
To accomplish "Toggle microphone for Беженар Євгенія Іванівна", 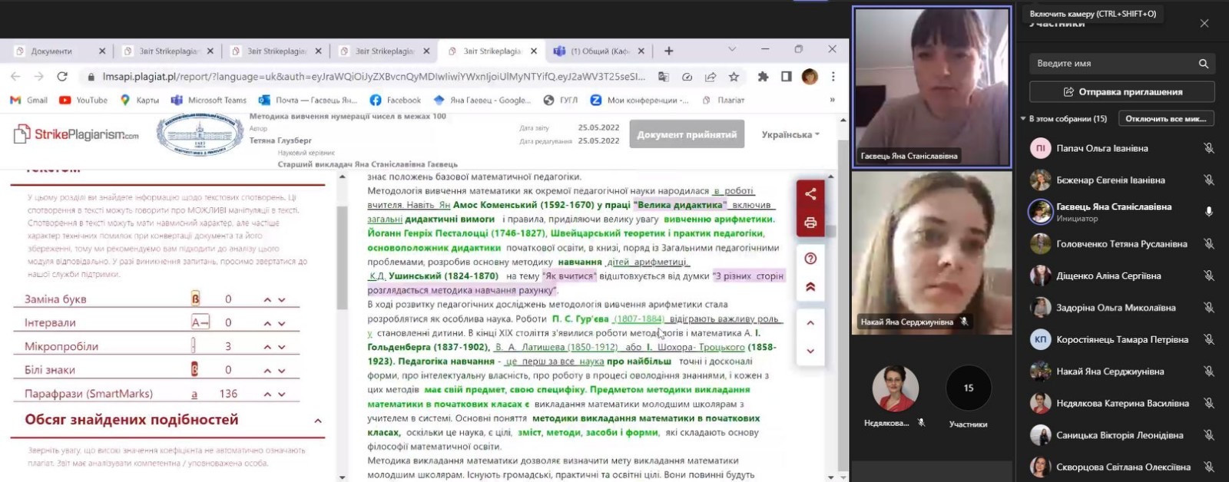I will (x=1208, y=180).
